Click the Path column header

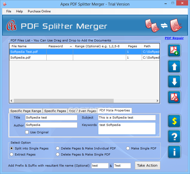tap(151, 46)
